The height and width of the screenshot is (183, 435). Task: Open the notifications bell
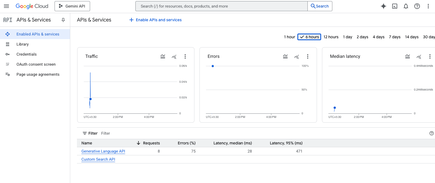click(x=406, y=6)
